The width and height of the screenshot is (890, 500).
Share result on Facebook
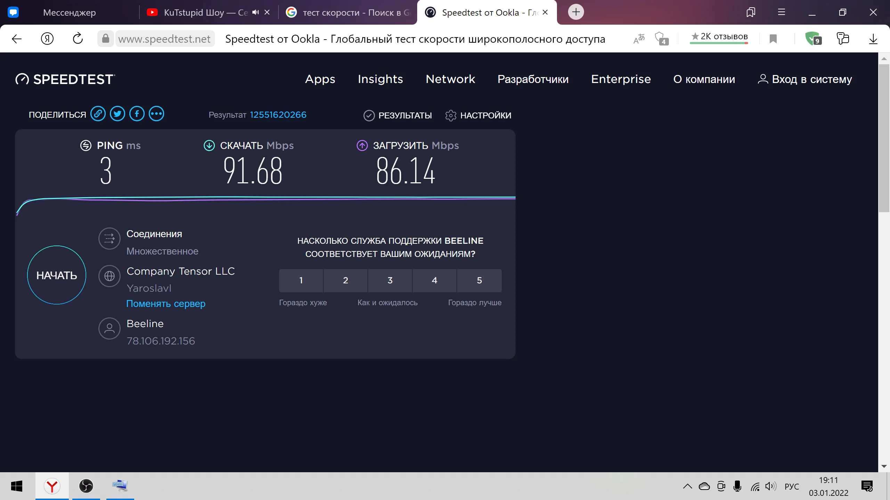pyautogui.click(x=137, y=114)
